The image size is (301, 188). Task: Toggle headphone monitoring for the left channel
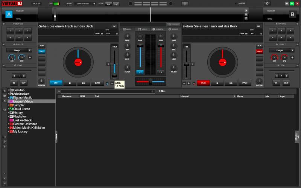[x=140, y=71]
